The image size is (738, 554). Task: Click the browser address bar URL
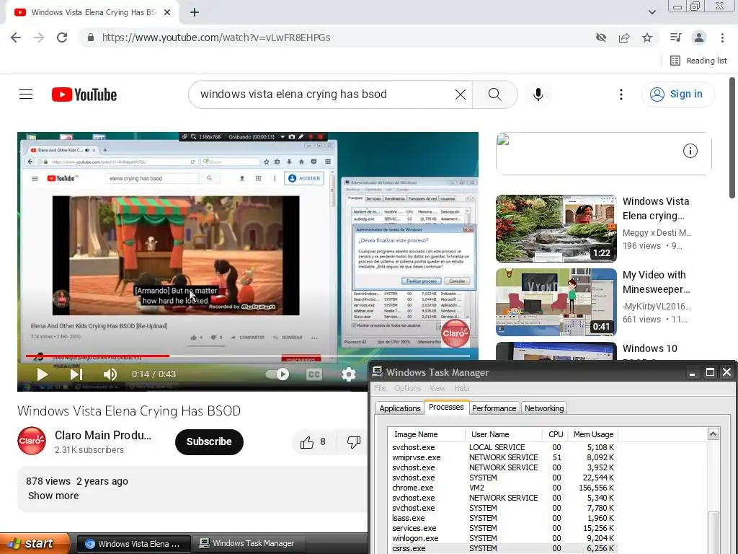click(216, 38)
